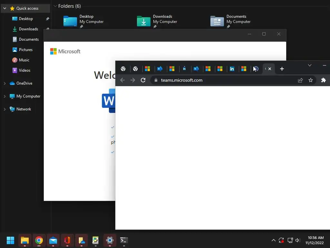Screen dimensions: 330x248
Task: Switch to the first Yammer tab
Action: click(160, 69)
